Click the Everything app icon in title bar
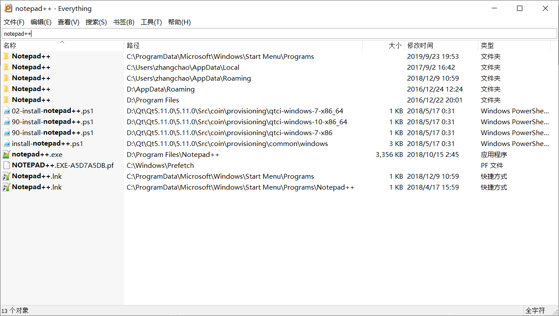This screenshot has height=316, width=559. (8, 8)
